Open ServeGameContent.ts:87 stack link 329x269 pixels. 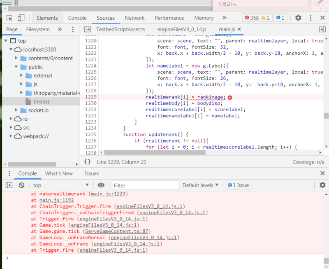click(x=117, y=232)
